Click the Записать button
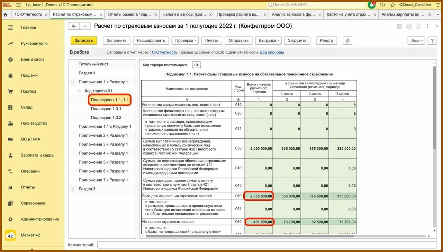This screenshot has height=252, width=443. [84, 40]
